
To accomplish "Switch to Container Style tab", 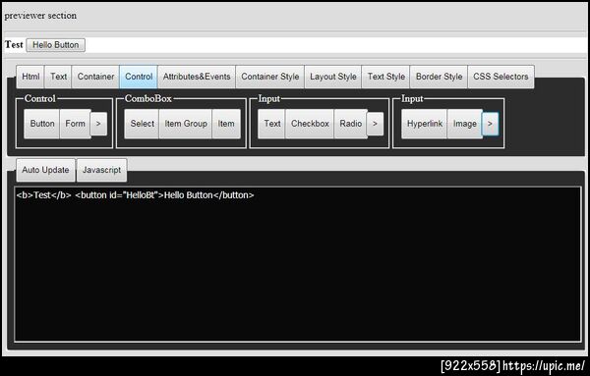I will [269, 77].
